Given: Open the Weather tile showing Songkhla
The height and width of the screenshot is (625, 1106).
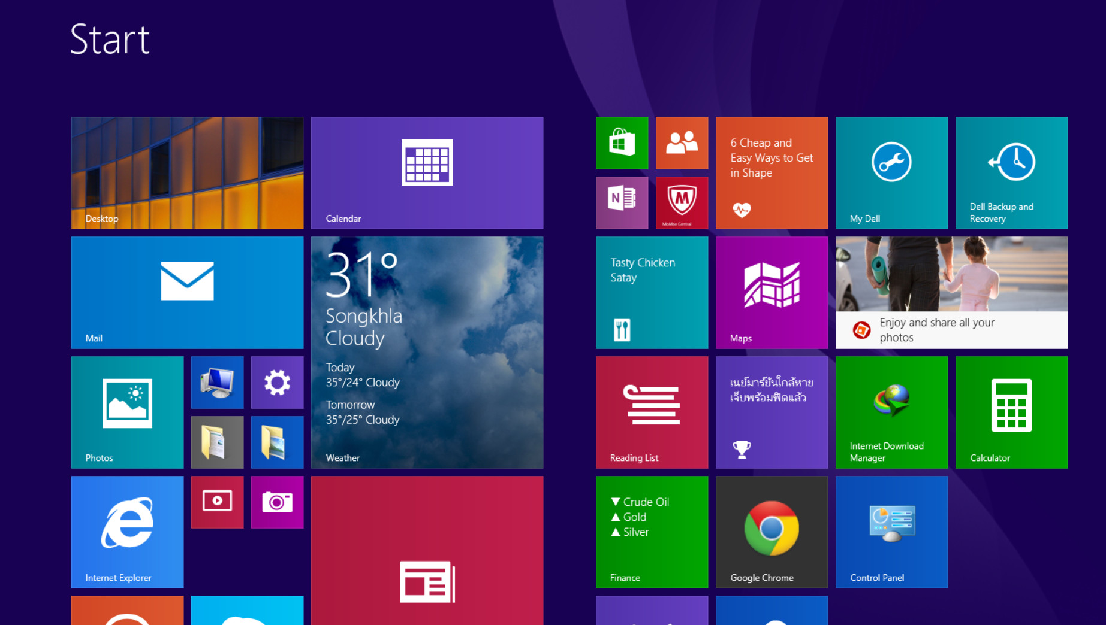Looking at the screenshot, I should coord(427,352).
